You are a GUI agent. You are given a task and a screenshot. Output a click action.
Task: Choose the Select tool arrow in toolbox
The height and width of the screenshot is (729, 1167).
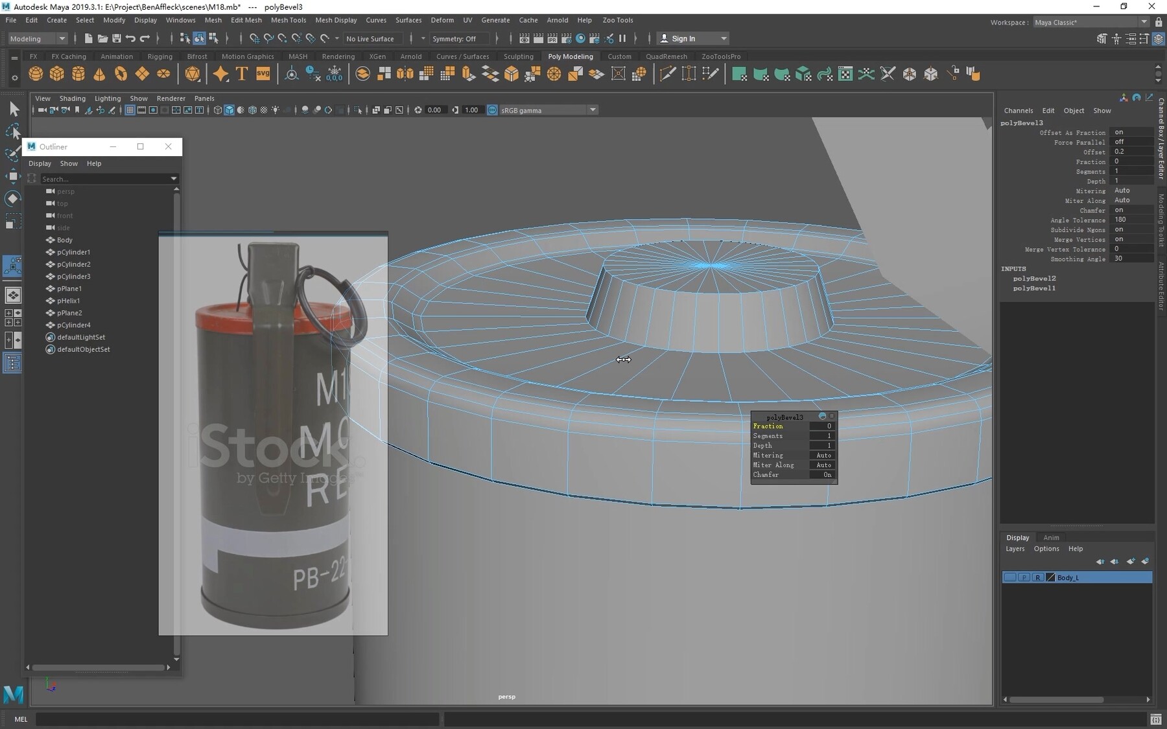13,110
